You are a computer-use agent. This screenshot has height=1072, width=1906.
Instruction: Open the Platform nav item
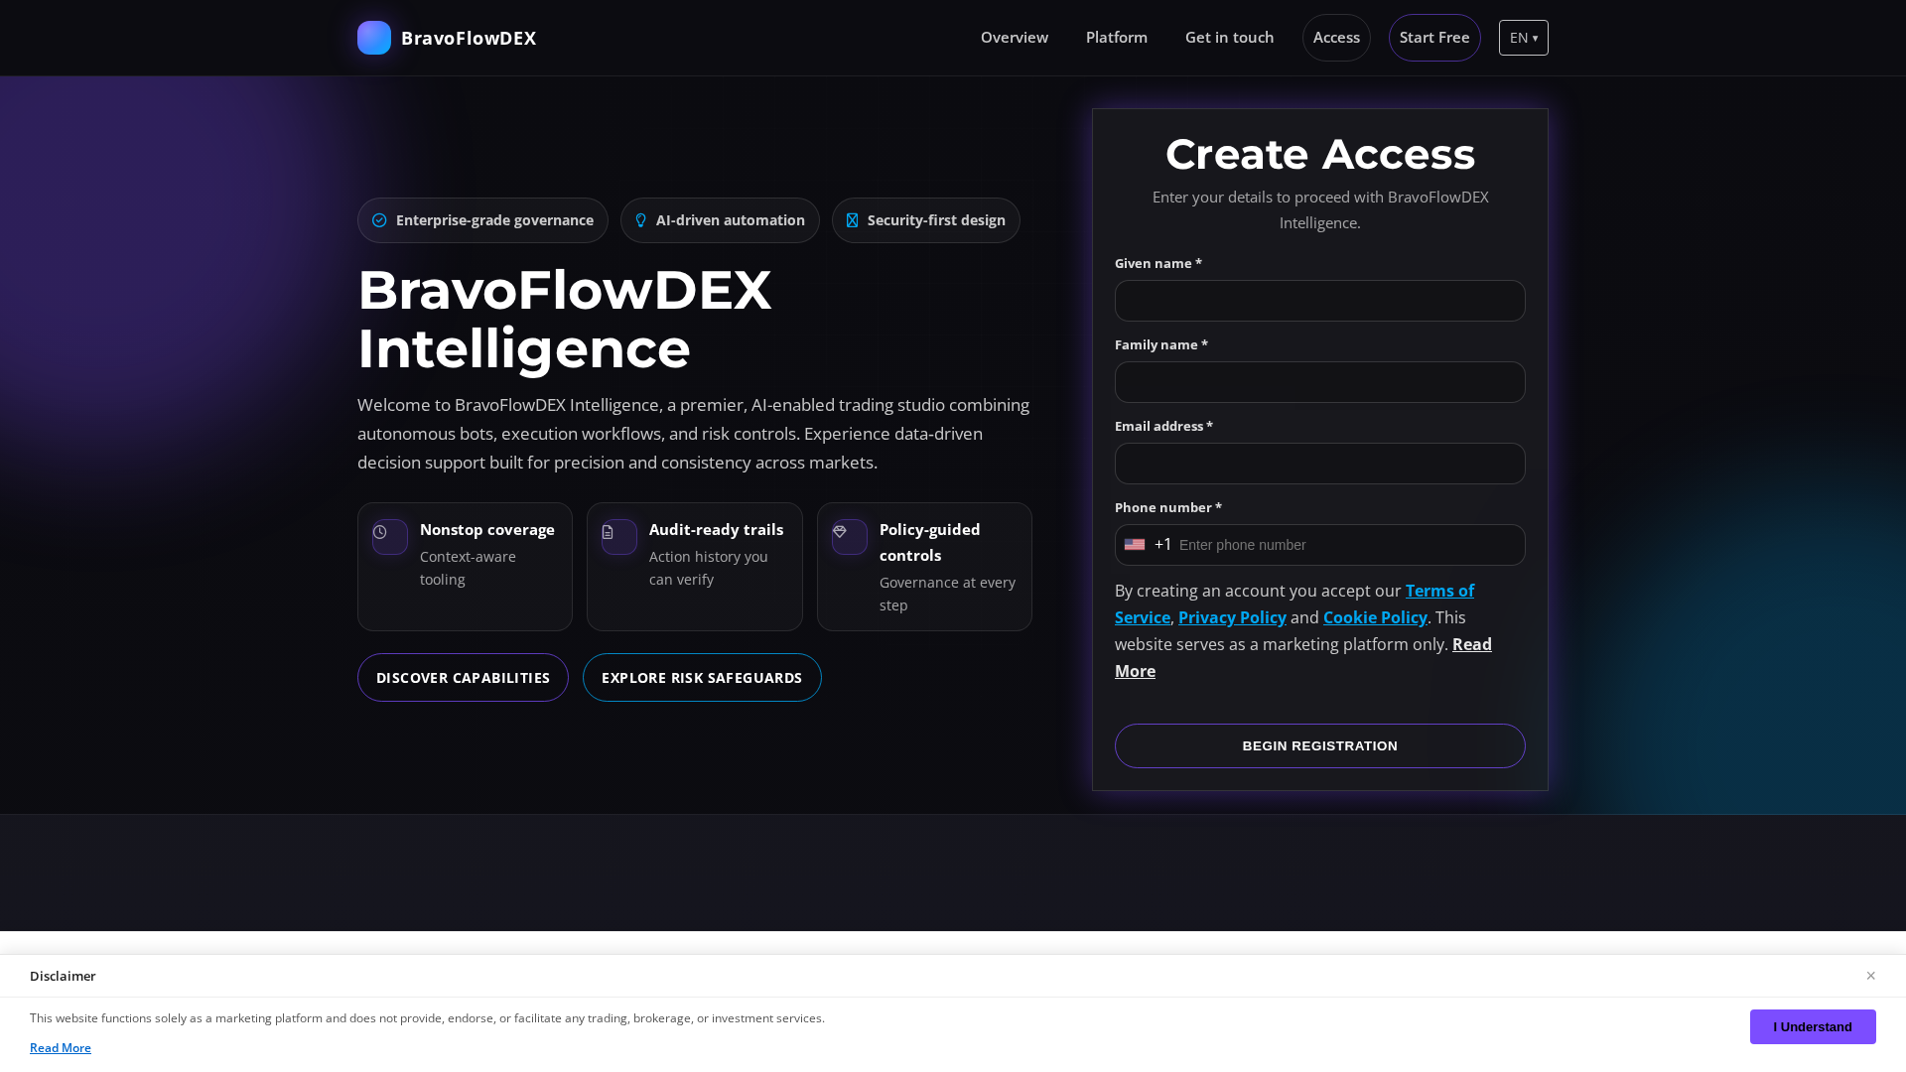pyautogui.click(x=1117, y=38)
